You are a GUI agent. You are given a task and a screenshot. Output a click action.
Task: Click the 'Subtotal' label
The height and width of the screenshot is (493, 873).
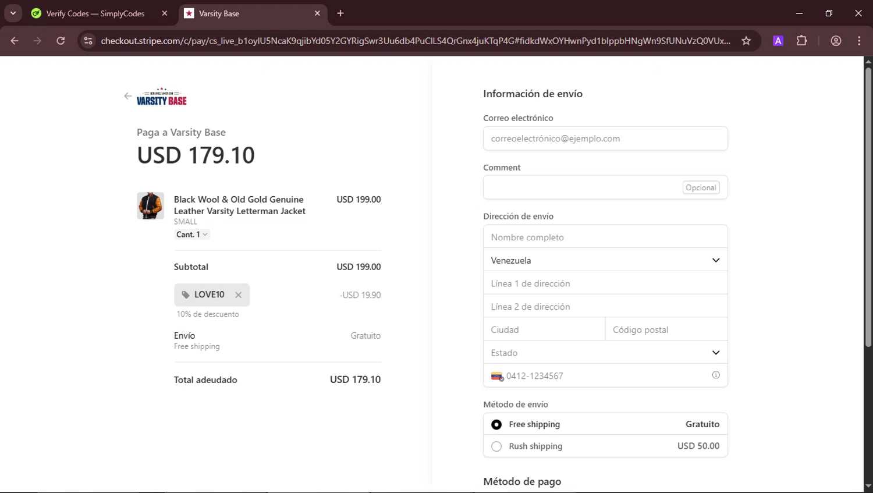(x=191, y=267)
